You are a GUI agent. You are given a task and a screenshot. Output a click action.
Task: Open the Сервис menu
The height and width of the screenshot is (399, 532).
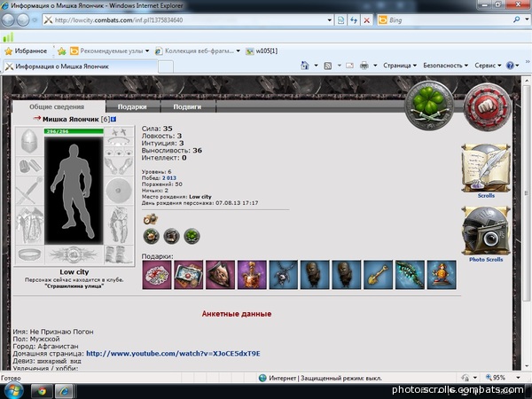tap(488, 66)
